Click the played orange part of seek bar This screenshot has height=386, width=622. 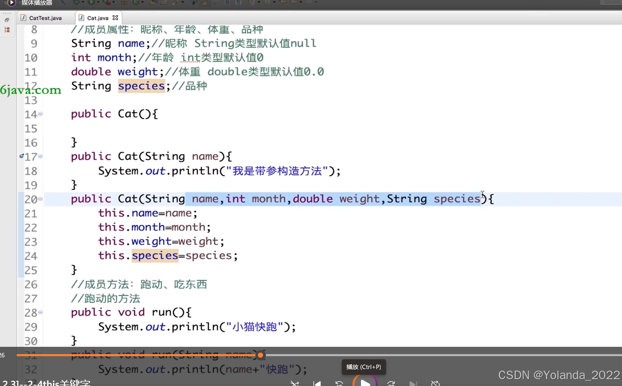[x=137, y=355]
